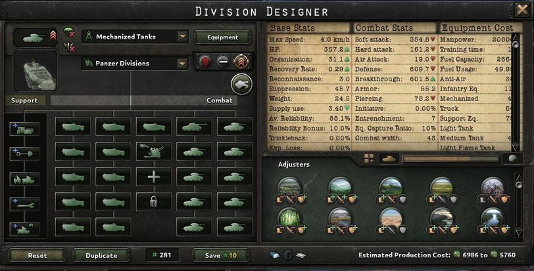Set reinforcement priority to elite chevron
Viewport: 534px width, 271px height.
241,62
